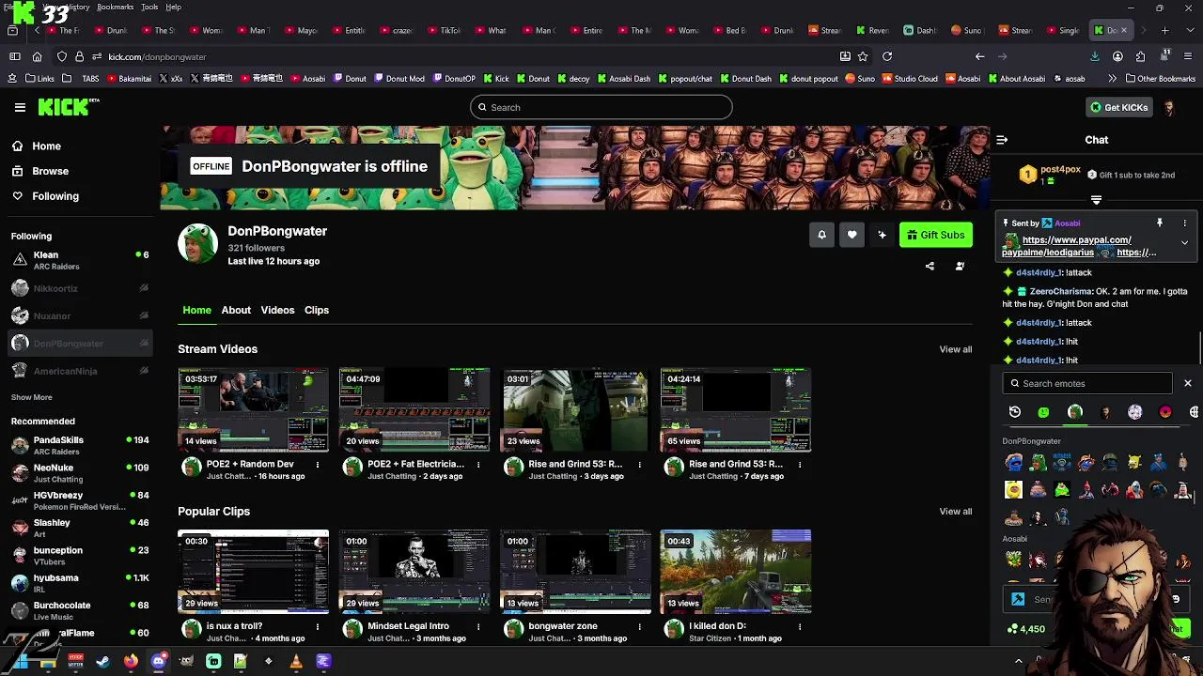Viewport: 1203px width, 676px height.
Task: Click the user report icon beside share
Action: [x=960, y=266]
